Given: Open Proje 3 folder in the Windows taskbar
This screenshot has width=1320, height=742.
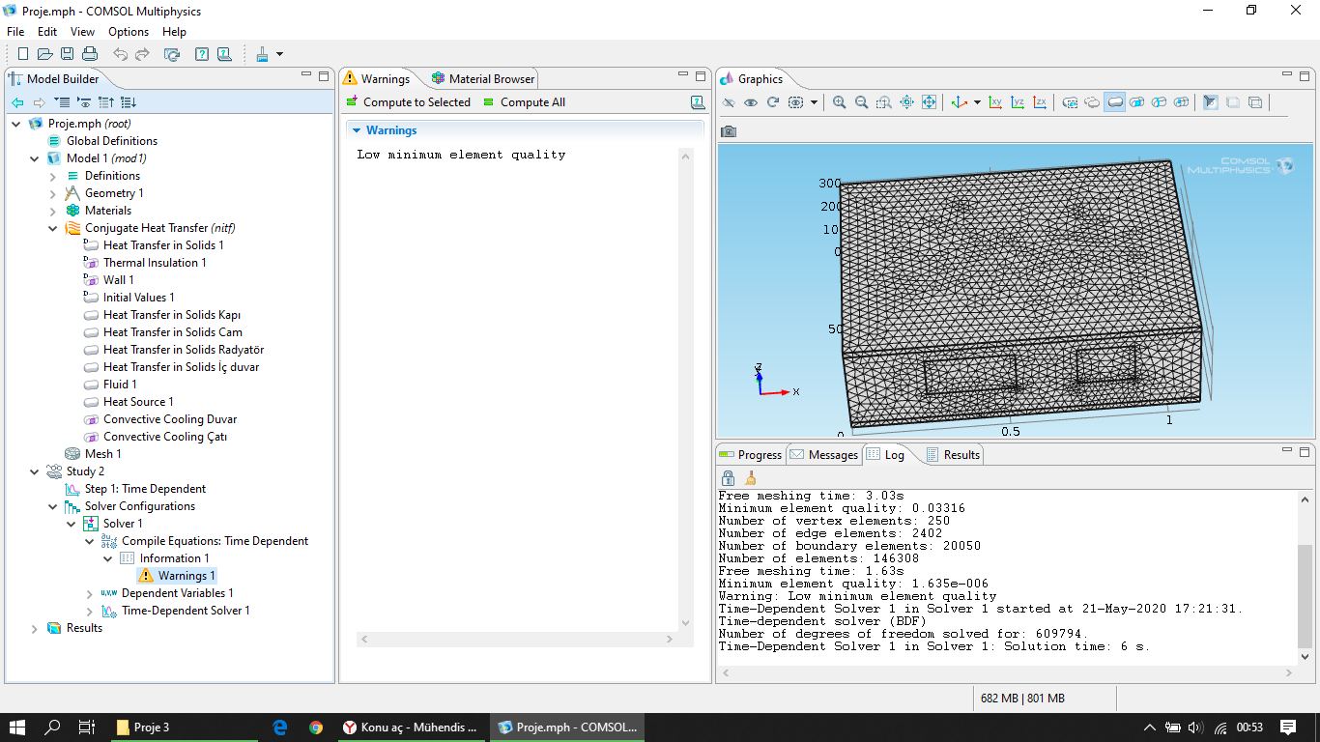Looking at the screenshot, I should pos(185,728).
